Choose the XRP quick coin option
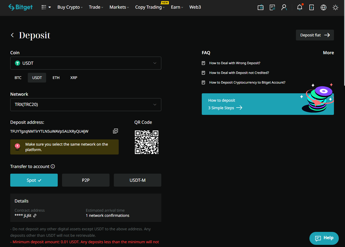The width and height of the screenshot is (345, 247). [74, 78]
